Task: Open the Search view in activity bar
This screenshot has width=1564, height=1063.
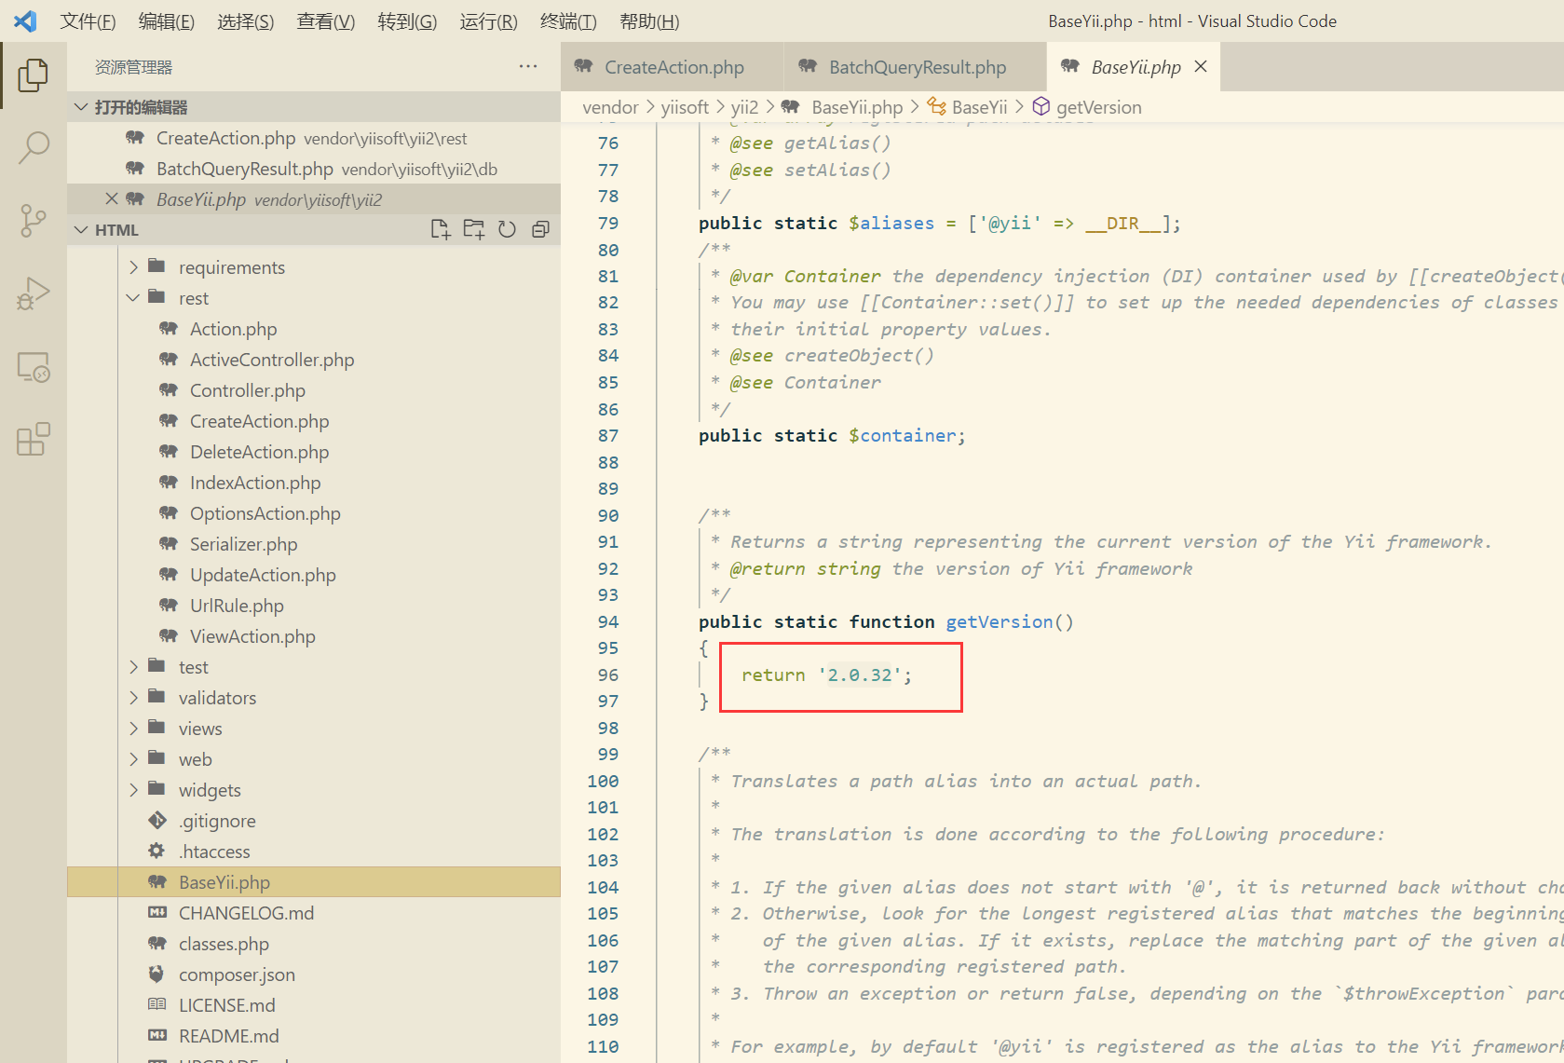Action: coord(34,147)
